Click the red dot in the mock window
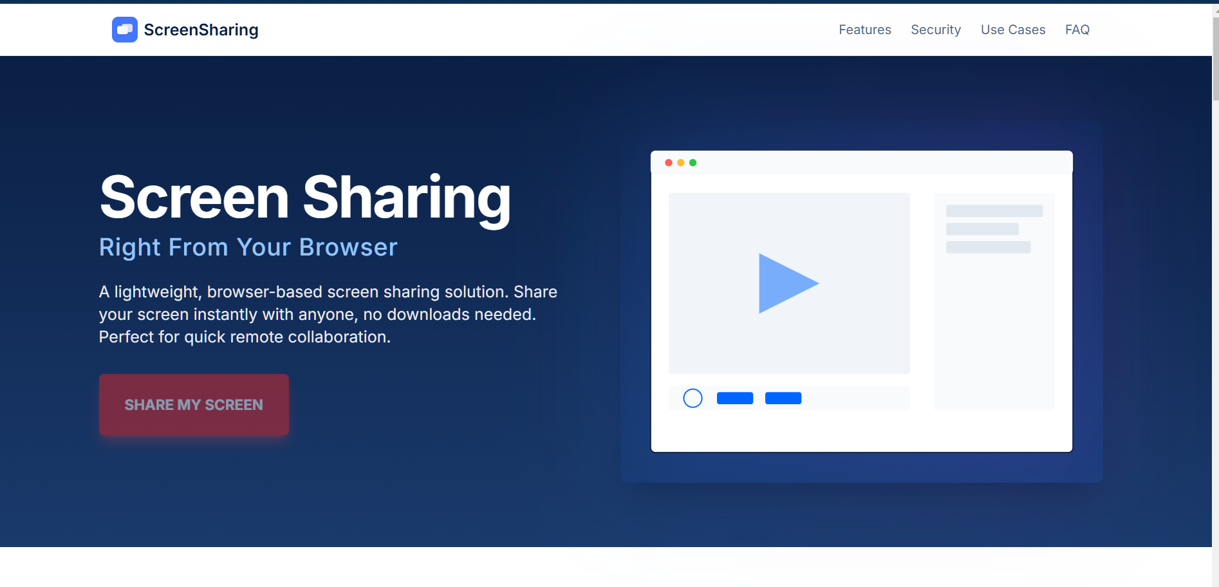Viewport: 1219px width, 587px height. point(669,163)
